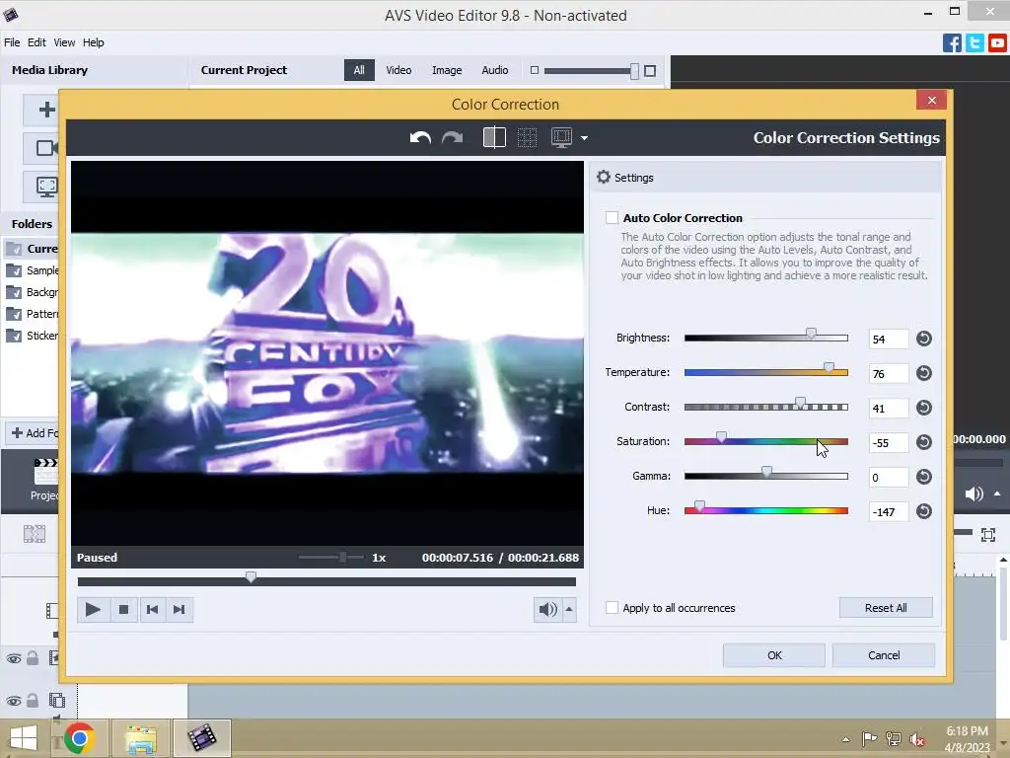Click the Brightness slider handle
Image resolution: width=1010 pixels, height=758 pixels.
click(811, 334)
